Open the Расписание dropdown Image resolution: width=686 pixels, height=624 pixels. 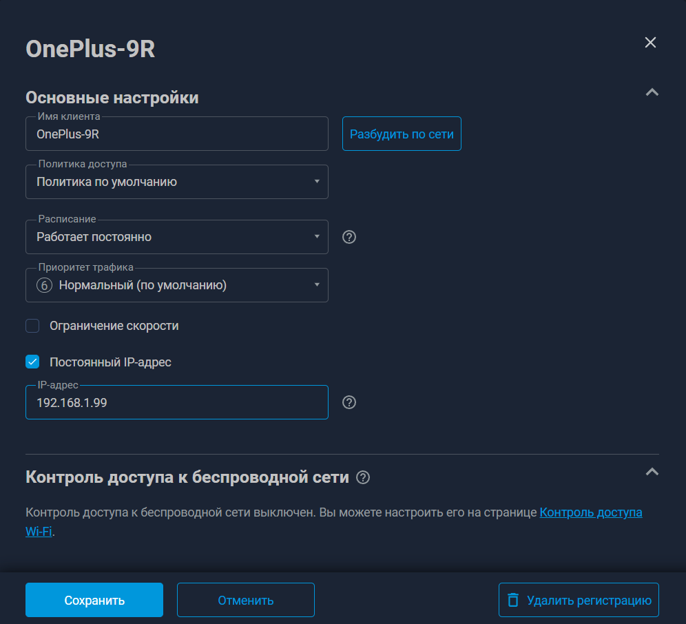(x=177, y=237)
